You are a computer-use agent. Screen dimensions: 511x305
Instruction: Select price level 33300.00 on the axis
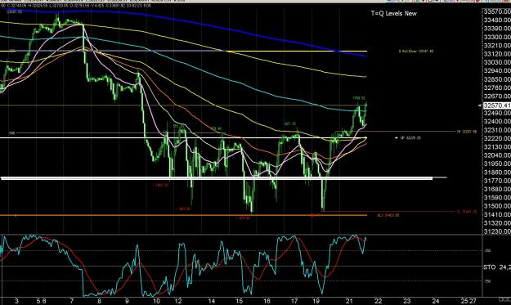point(497,37)
